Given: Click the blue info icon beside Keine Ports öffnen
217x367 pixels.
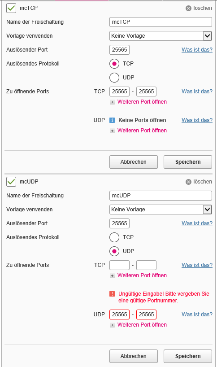Looking at the screenshot, I should pos(112,120).
